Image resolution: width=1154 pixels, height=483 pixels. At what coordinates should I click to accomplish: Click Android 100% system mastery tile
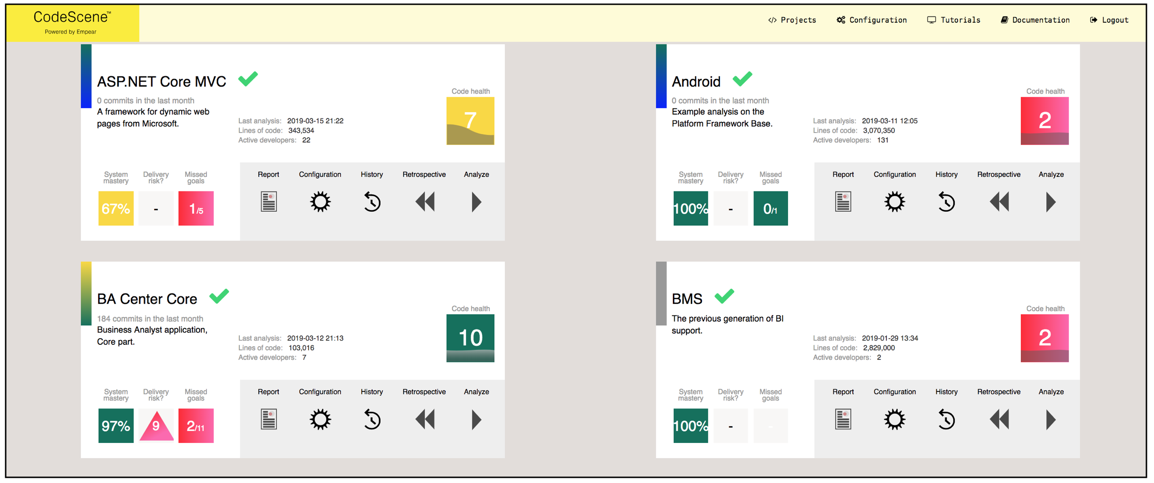click(x=690, y=208)
